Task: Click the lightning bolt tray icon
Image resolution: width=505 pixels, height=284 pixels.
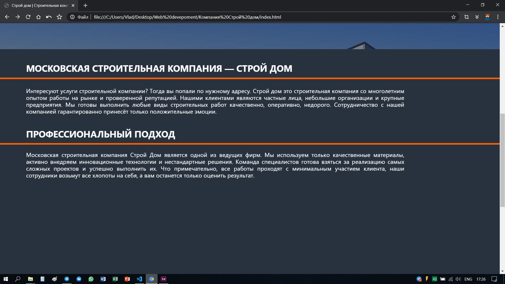Action: [427, 279]
